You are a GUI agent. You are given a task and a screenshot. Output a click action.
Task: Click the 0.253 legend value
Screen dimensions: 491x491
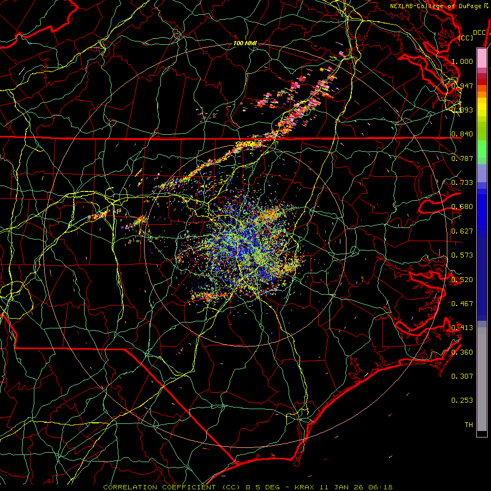[462, 400]
